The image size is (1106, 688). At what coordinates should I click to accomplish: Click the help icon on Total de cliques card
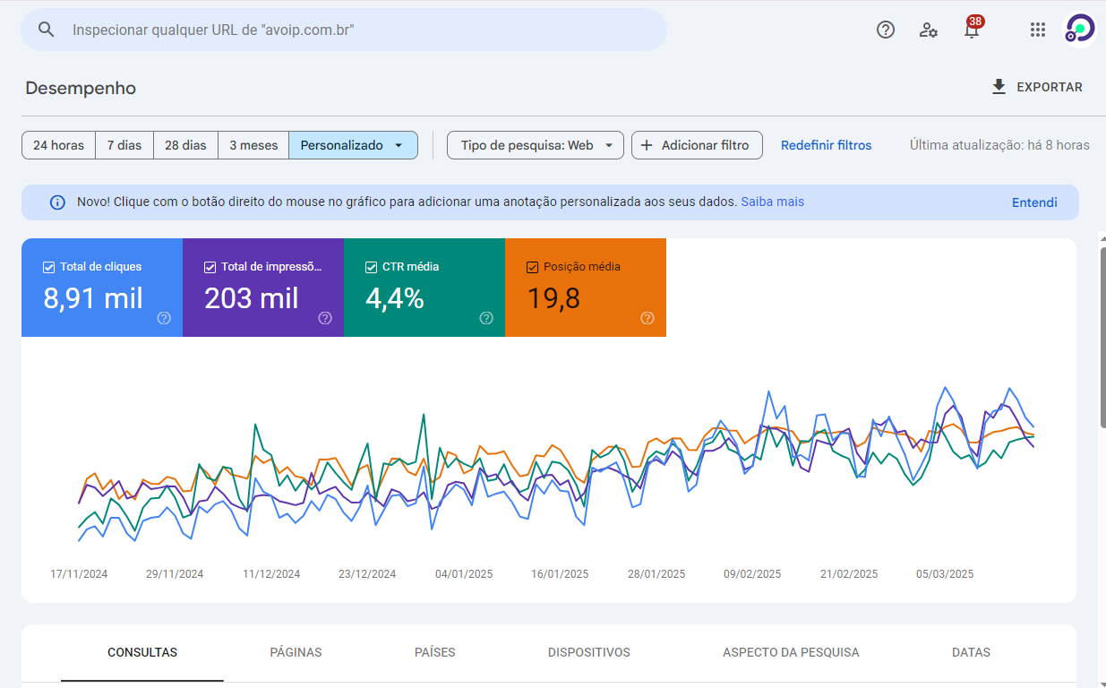coord(163,317)
